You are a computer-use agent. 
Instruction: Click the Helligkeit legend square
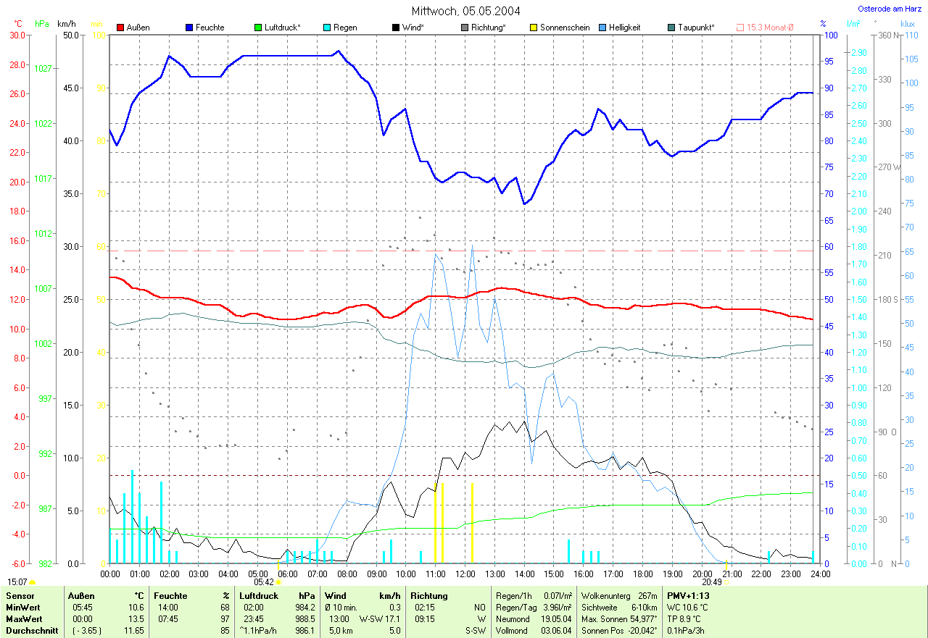point(602,28)
